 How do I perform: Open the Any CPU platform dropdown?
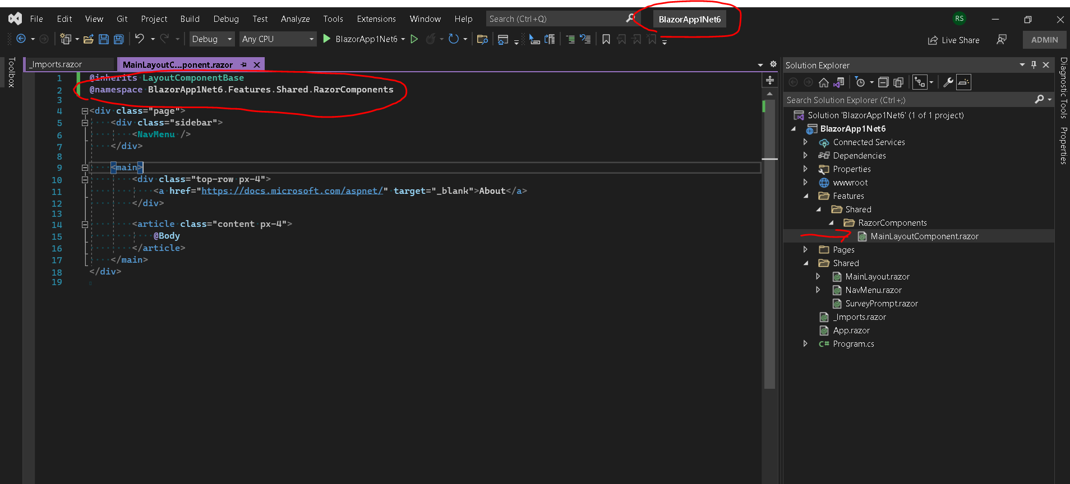(278, 39)
